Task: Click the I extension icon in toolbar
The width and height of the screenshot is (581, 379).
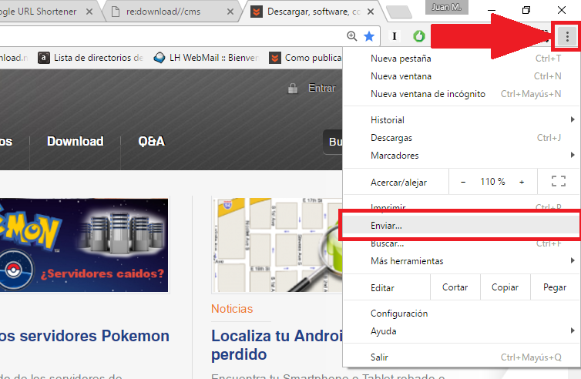Action: [x=395, y=36]
